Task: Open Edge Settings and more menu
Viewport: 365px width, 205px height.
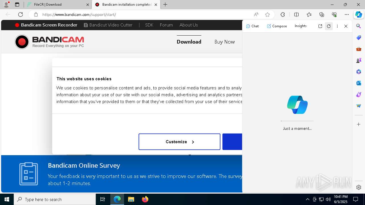Action: [x=347, y=15]
